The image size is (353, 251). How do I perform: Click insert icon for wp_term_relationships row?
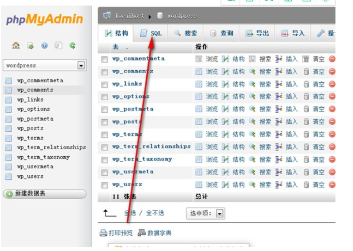[279, 147]
